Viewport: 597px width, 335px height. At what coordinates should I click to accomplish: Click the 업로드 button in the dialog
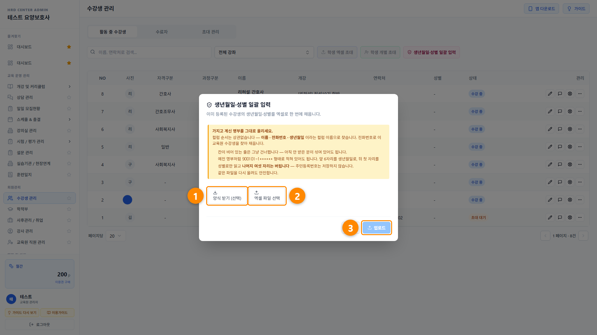[x=376, y=228]
